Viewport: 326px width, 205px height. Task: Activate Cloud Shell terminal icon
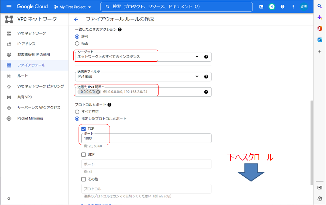[x=261, y=7]
